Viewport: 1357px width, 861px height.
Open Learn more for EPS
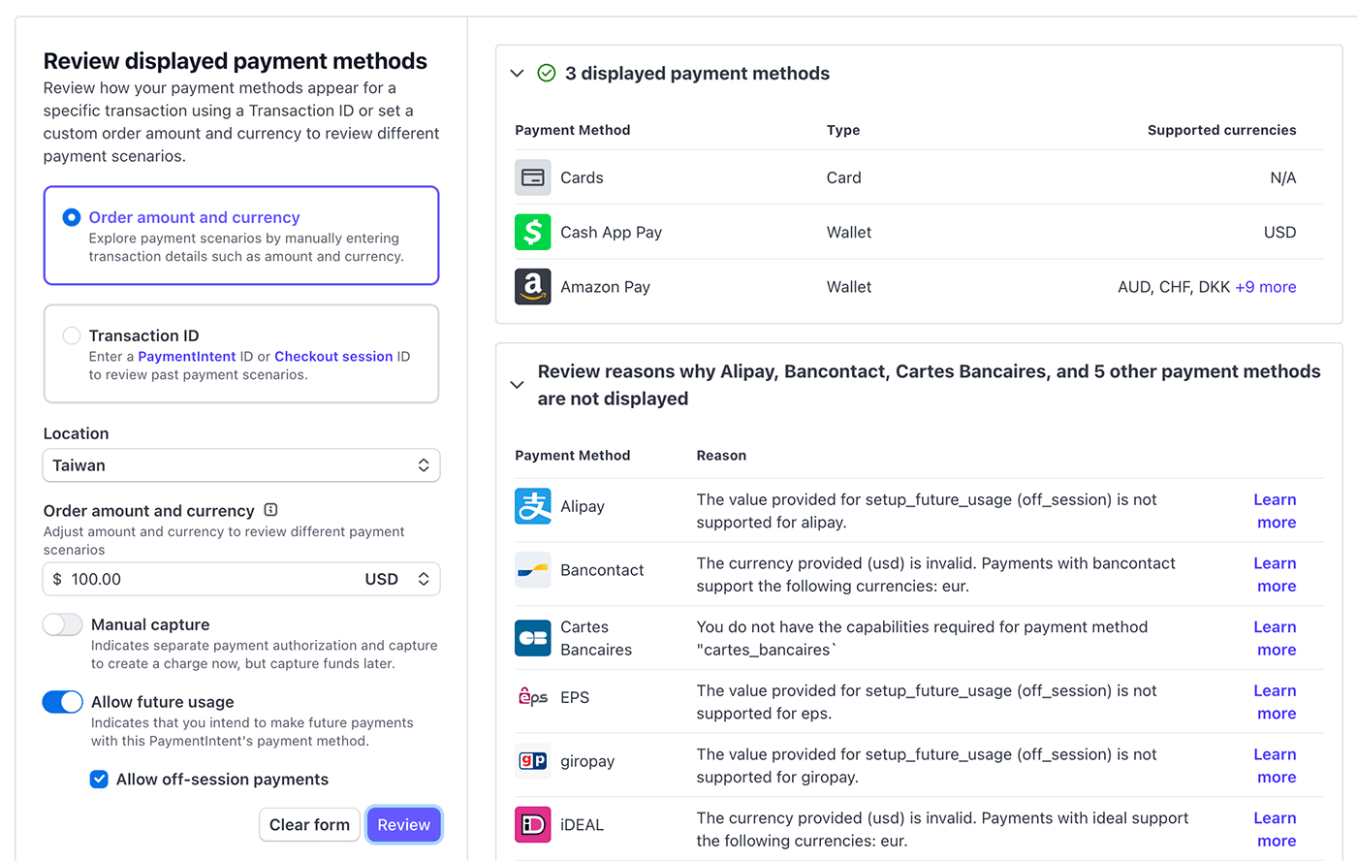pos(1276,702)
